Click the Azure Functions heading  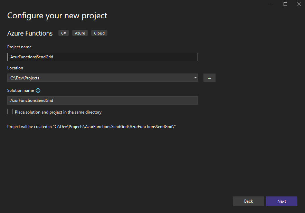[x=30, y=33]
